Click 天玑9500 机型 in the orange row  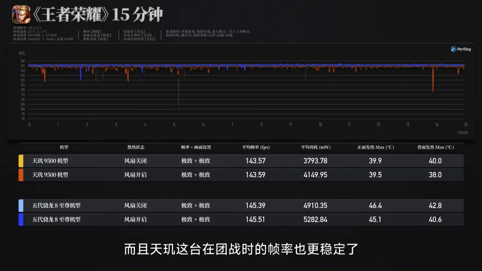50,175
